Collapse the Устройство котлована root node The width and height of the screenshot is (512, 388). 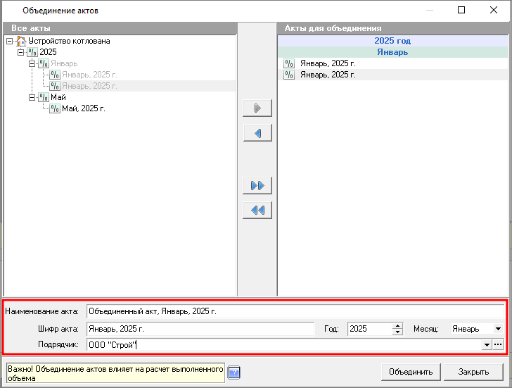[8, 42]
